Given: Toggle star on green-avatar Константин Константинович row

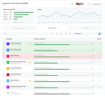Looking at the screenshot, I should tap(30, 62).
